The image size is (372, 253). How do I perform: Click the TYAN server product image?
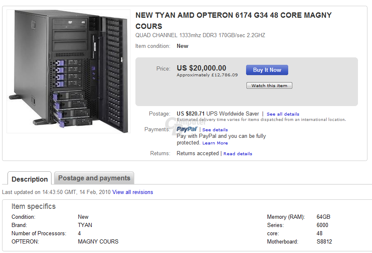click(x=69, y=71)
